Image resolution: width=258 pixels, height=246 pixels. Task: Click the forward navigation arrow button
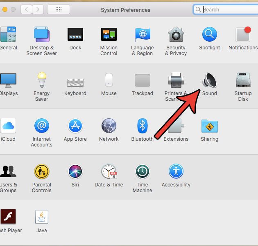tap(38, 9)
